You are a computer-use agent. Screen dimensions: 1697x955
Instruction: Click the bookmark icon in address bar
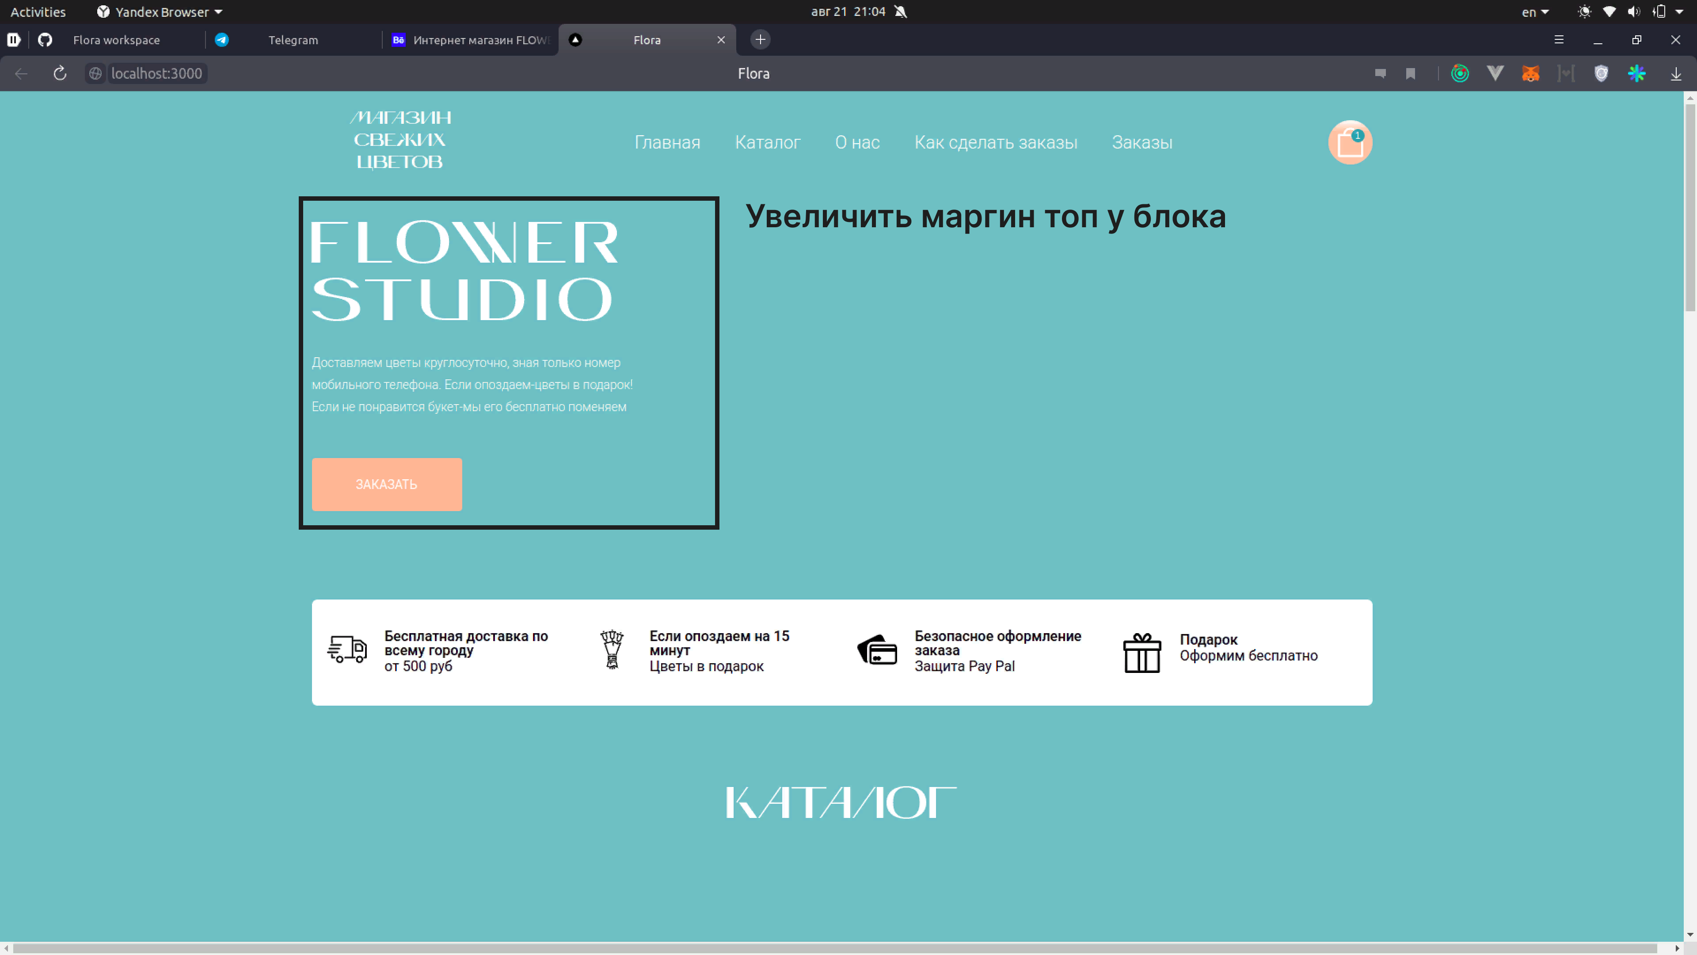pyautogui.click(x=1411, y=73)
